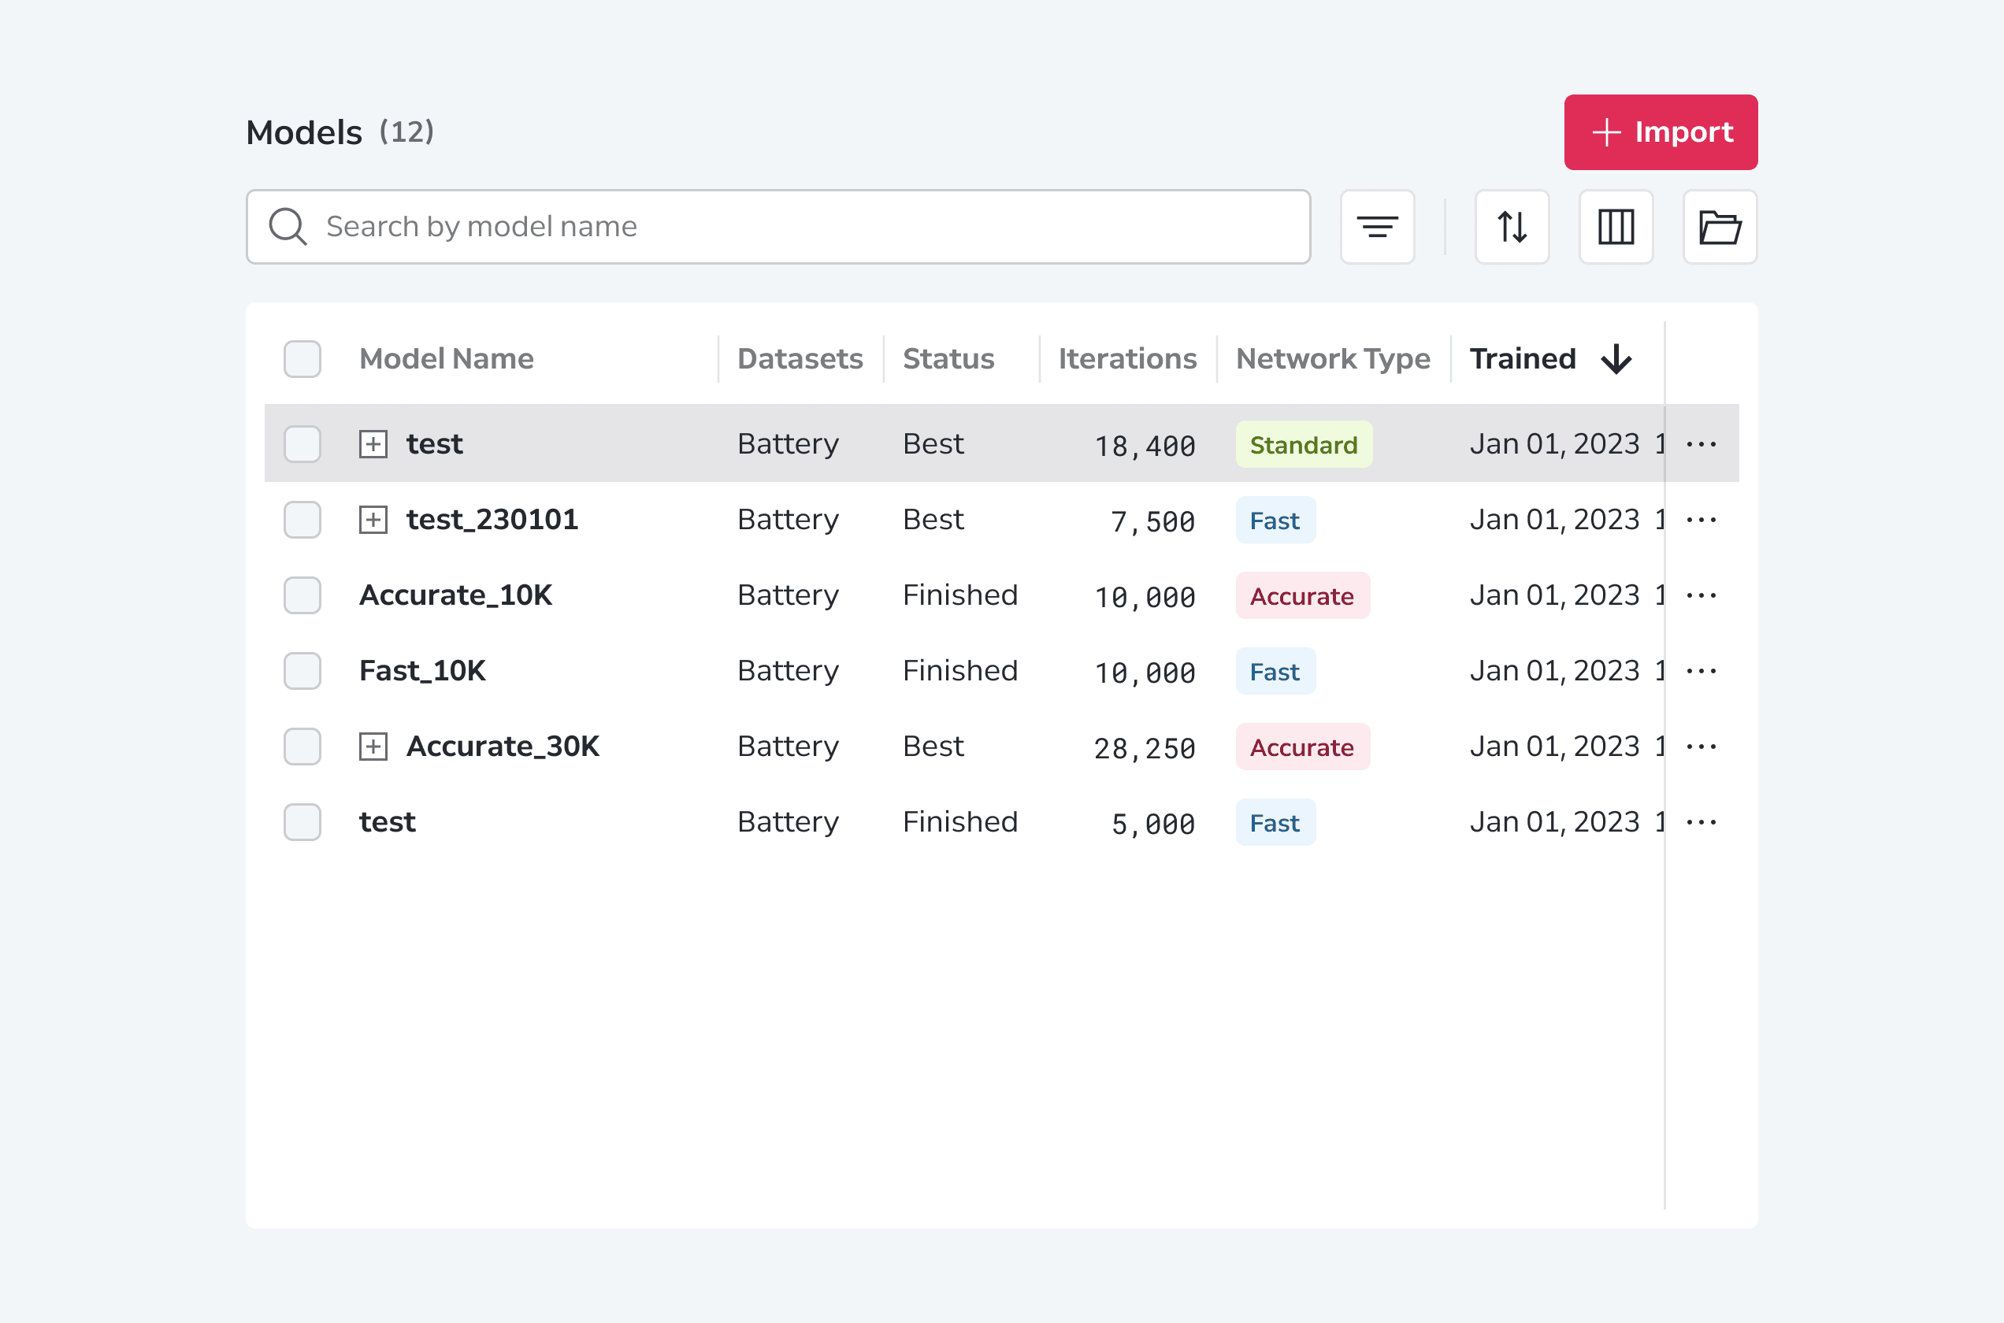The height and width of the screenshot is (1323, 2004).
Task: Open the column settings icon
Action: 1615,227
